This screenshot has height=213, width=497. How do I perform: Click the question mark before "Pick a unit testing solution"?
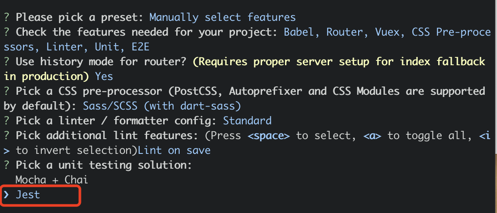[x=7, y=165]
